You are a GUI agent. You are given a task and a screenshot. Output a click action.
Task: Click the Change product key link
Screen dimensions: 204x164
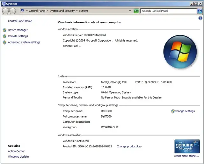129,146
